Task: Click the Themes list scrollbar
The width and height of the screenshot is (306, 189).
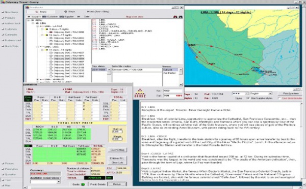Action: tap(181, 77)
